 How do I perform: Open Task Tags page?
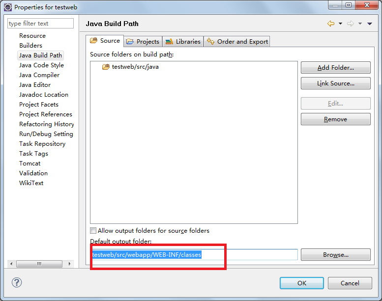(x=33, y=154)
